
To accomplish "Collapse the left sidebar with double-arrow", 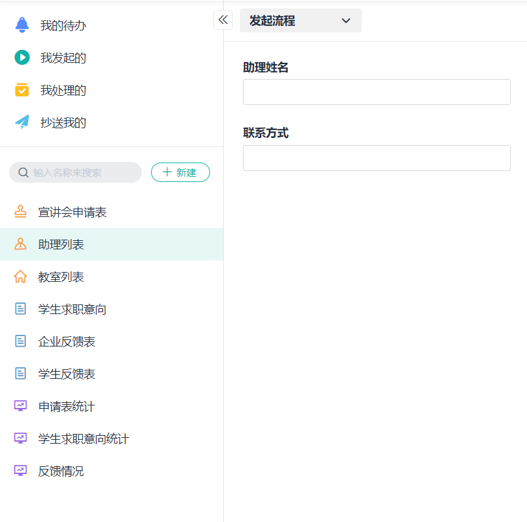I will [x=223, y=20].
